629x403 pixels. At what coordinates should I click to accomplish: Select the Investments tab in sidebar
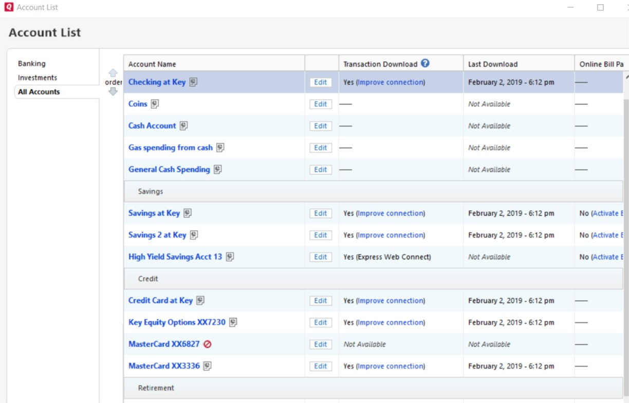tap(38, 78)
